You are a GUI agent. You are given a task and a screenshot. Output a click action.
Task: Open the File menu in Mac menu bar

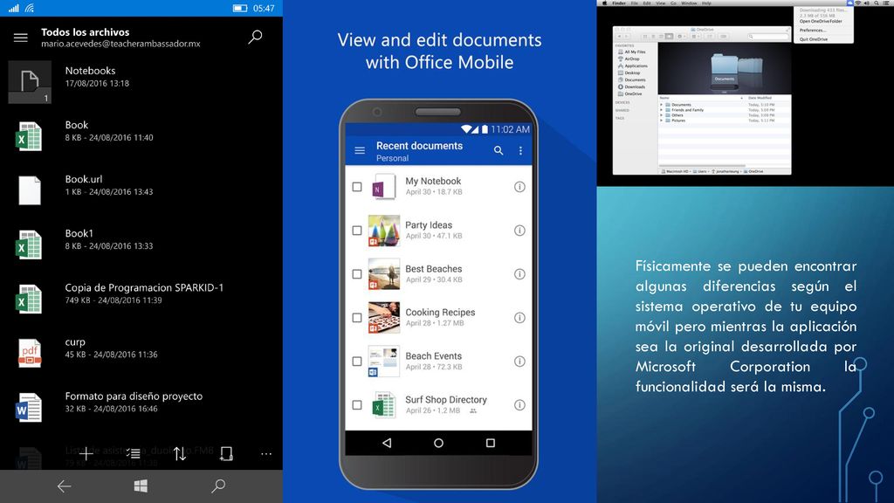[634, 3]
